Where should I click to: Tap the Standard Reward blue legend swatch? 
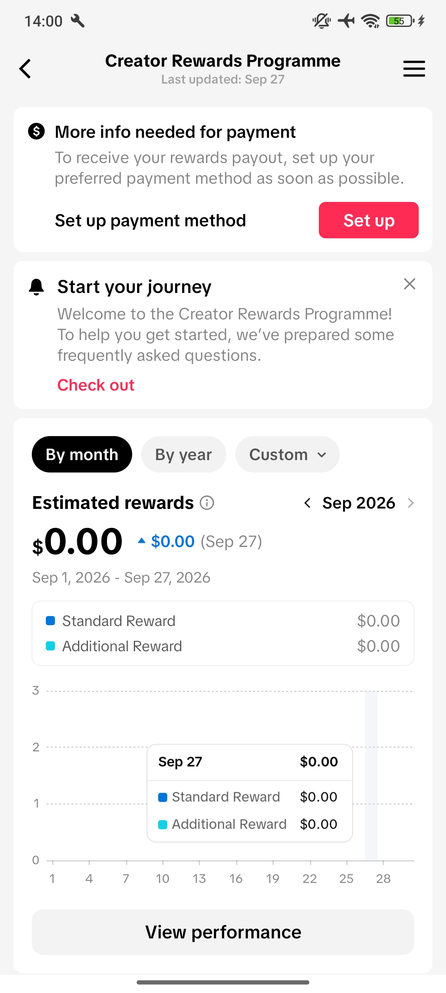(x=50, y=621)
